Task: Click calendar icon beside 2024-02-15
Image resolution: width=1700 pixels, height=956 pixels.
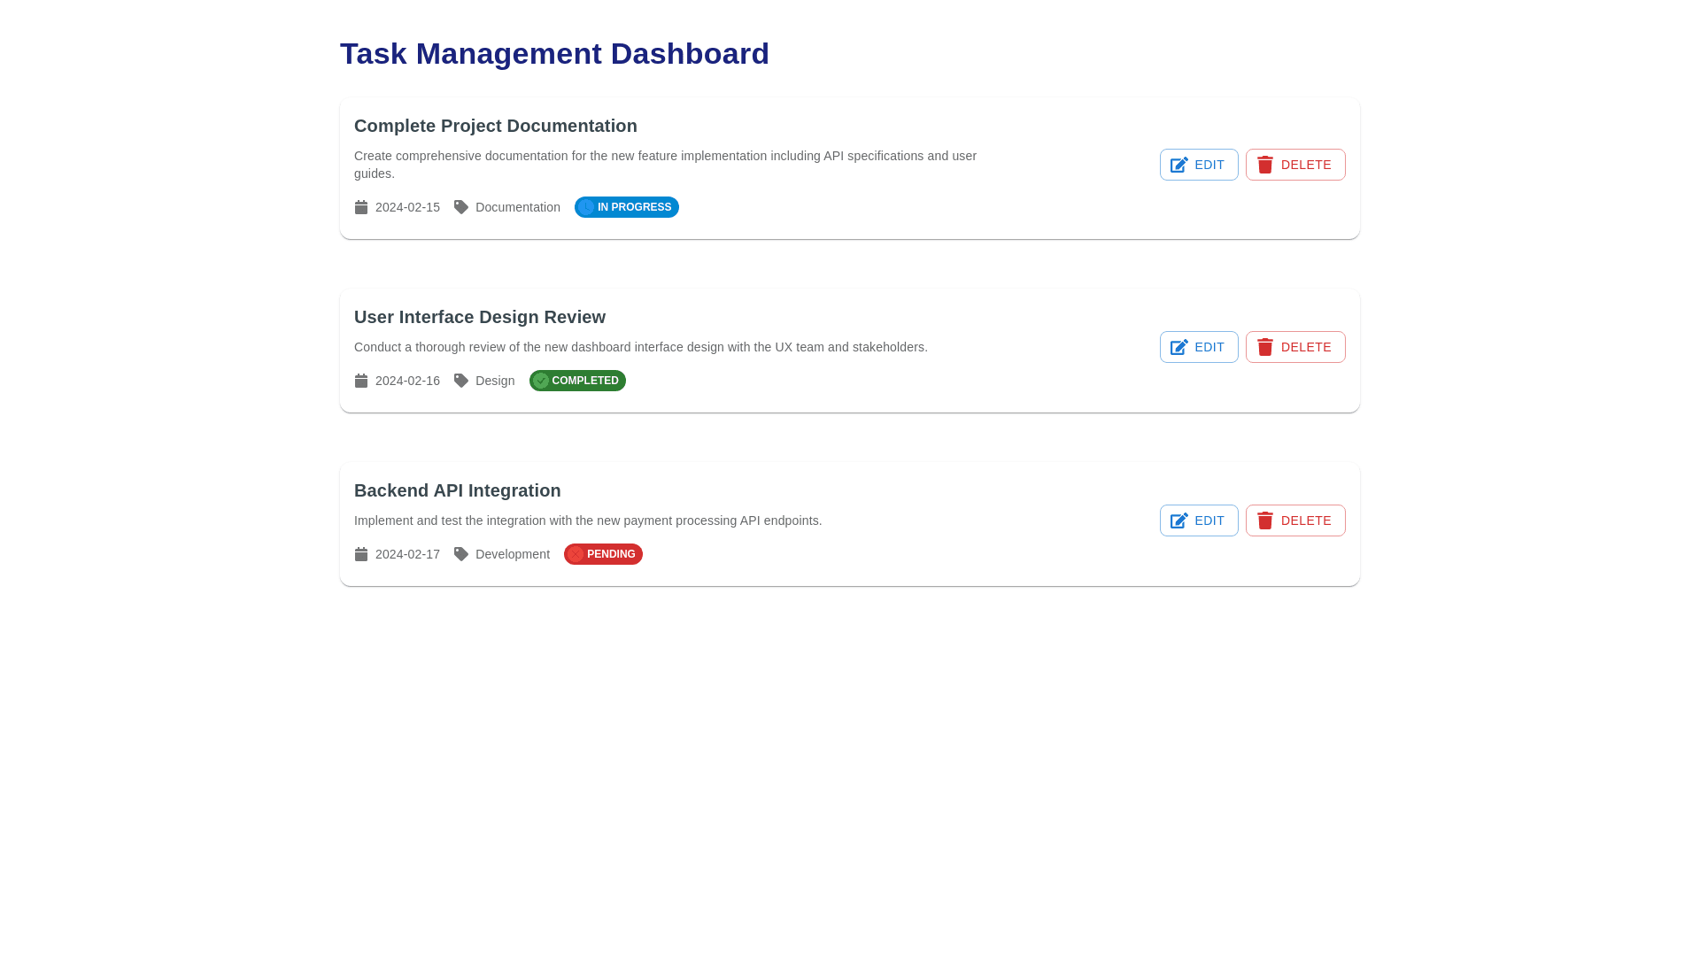Action: click(x=361, y=207)
